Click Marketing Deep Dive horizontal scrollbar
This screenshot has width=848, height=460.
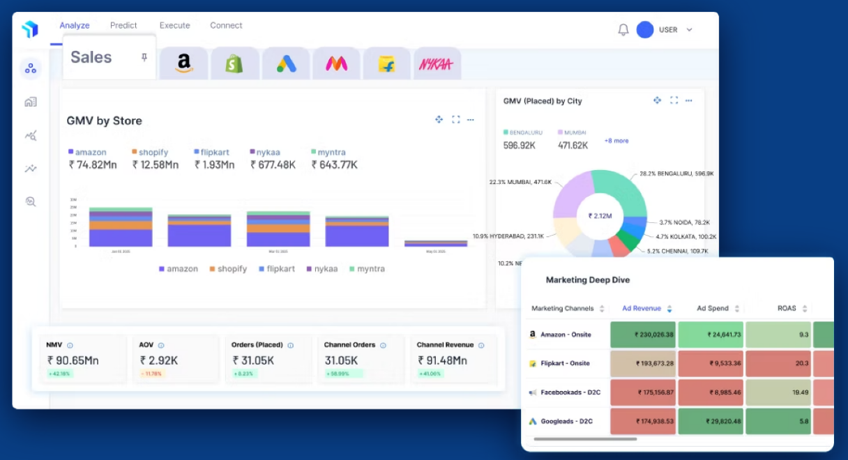pos(585,439)
